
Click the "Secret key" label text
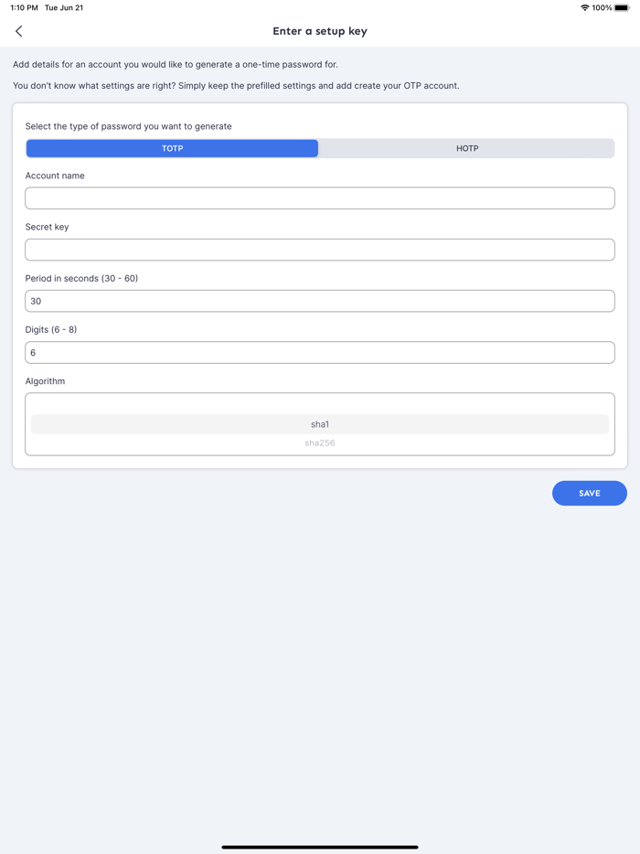(x=47, y=227)
